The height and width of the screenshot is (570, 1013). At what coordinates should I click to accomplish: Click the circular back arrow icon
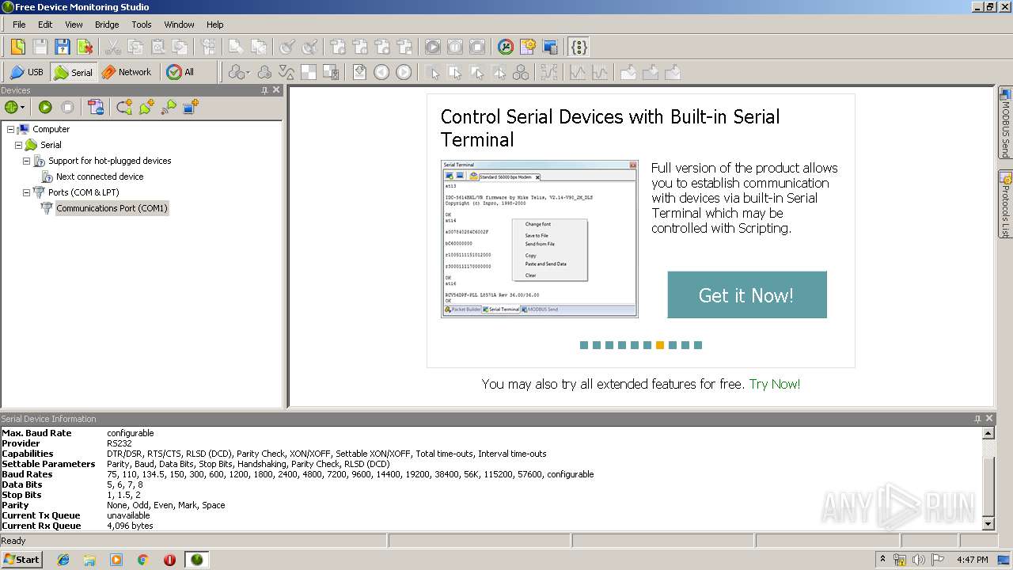[x=381, y=72]
